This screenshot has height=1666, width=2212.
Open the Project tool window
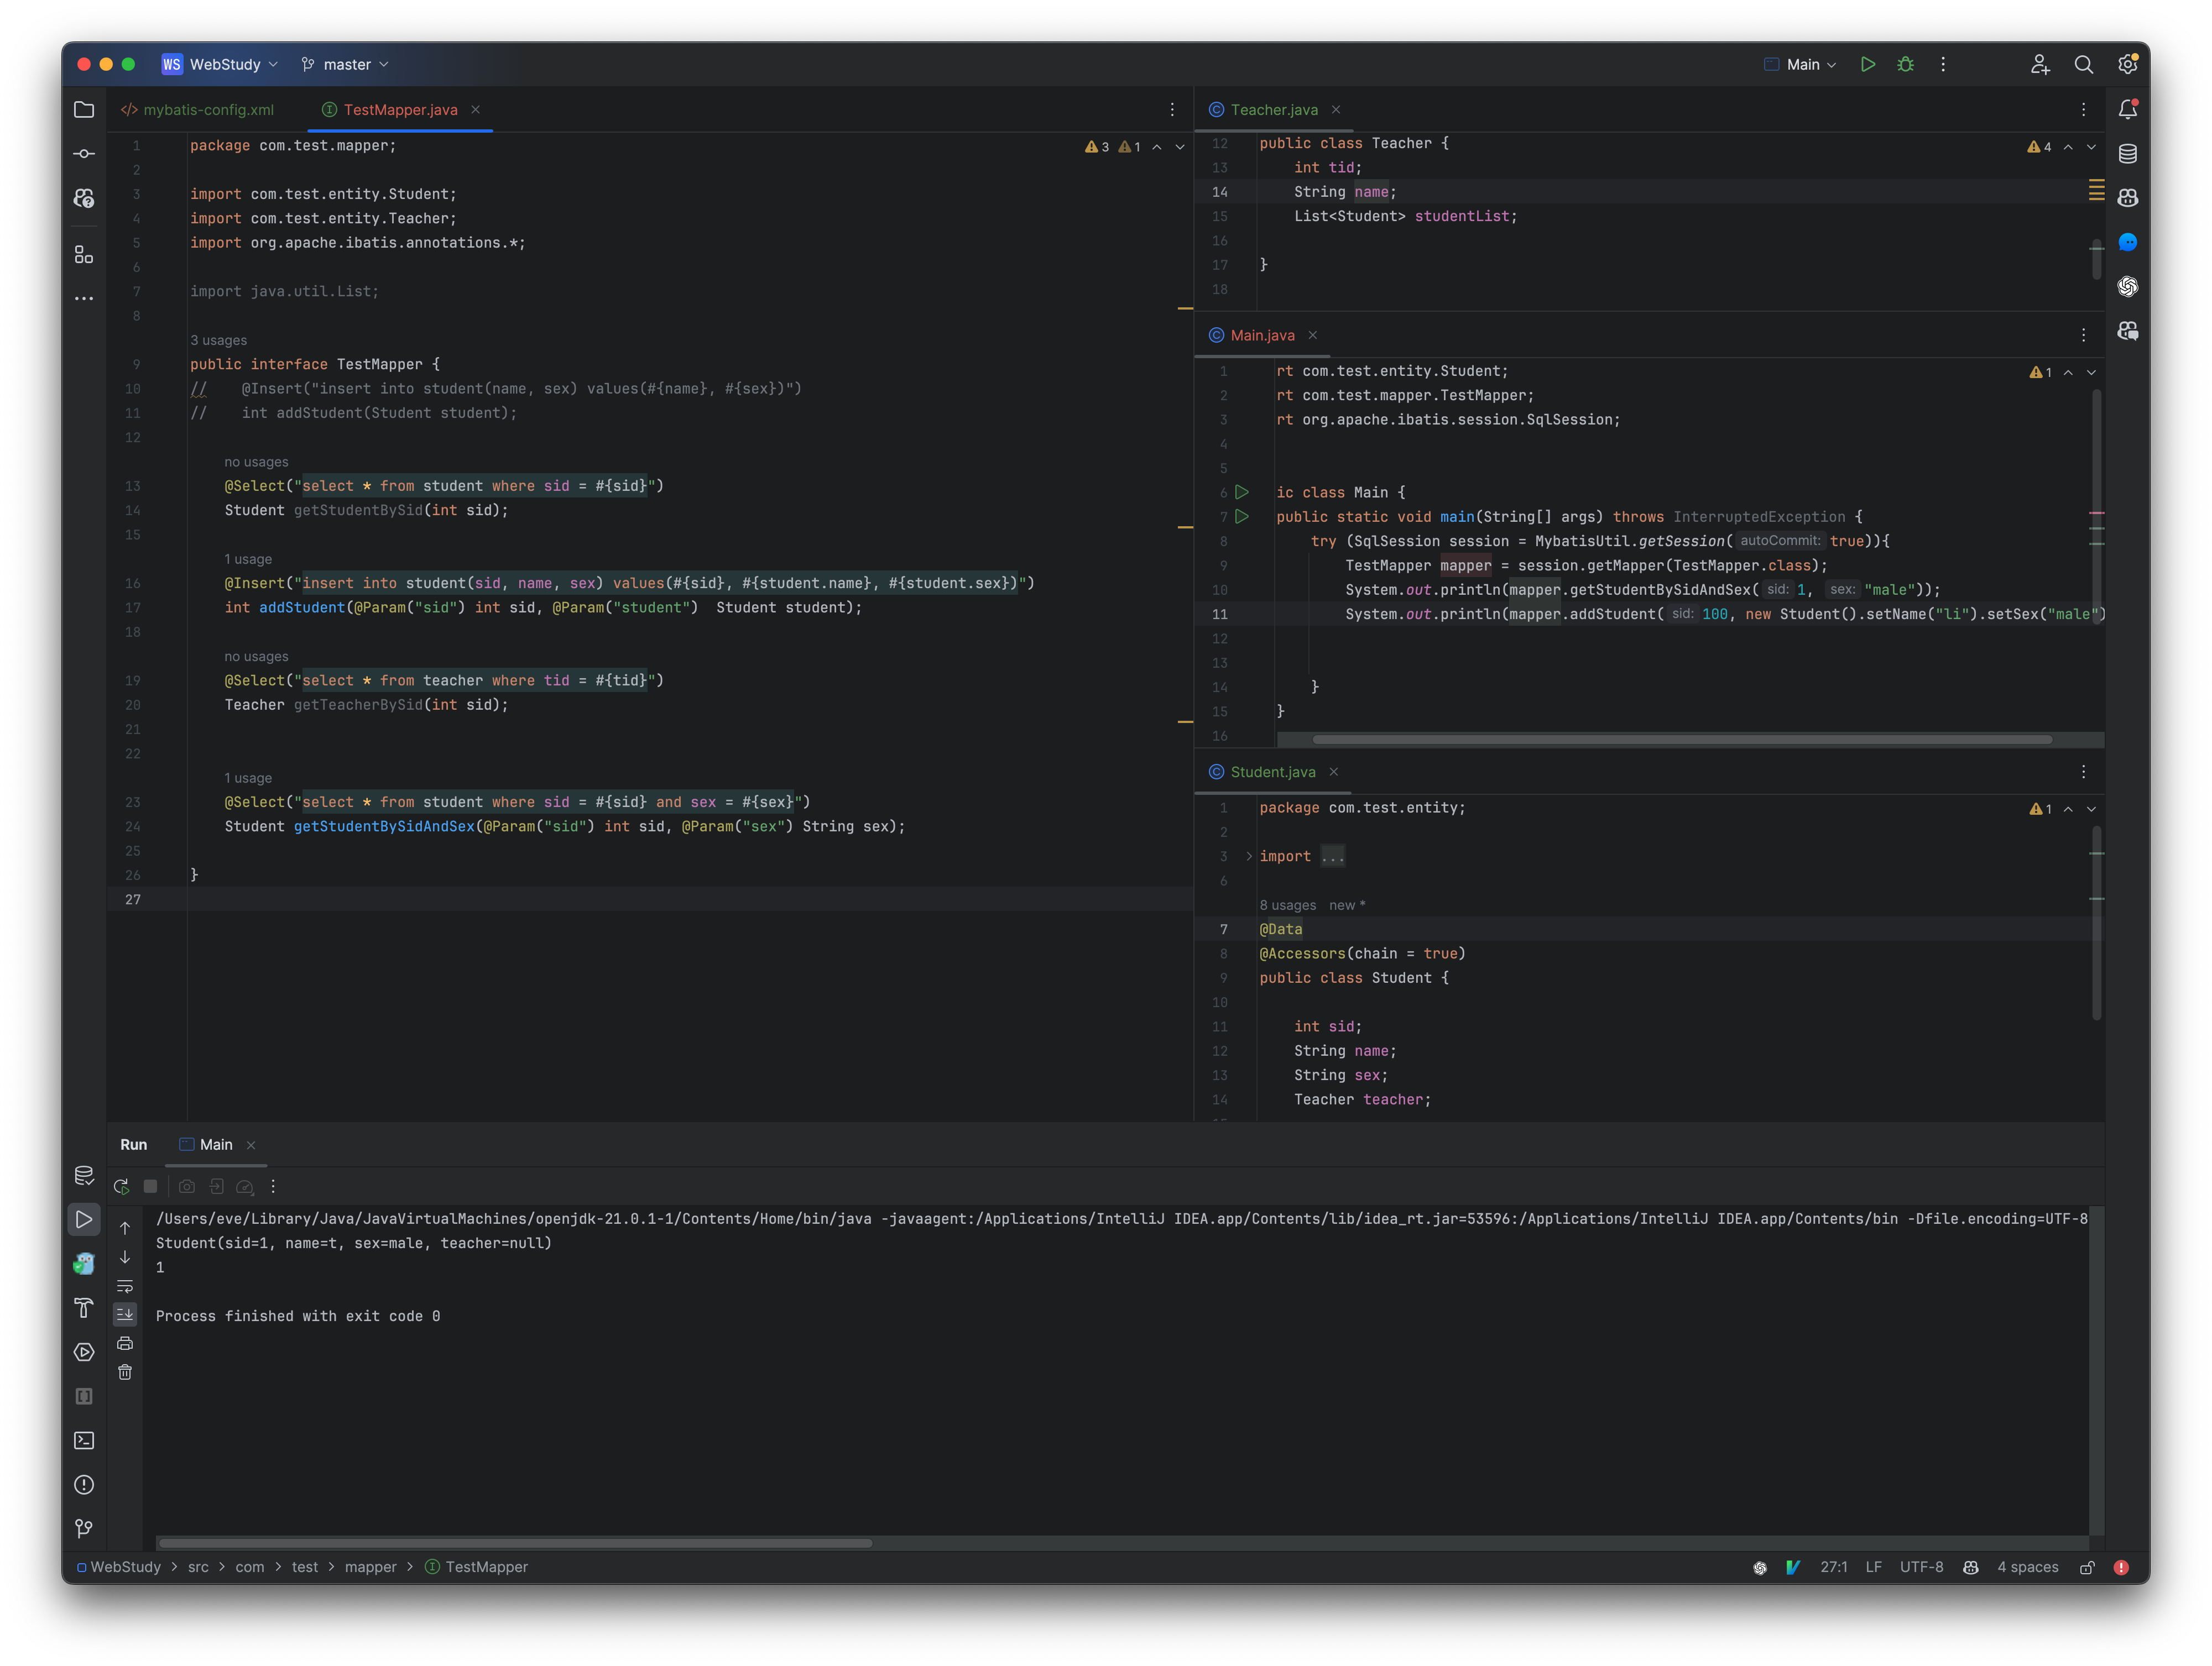pyautogui.click(x=84, y=110)
